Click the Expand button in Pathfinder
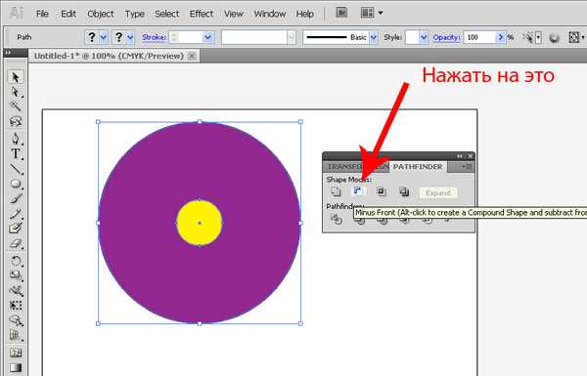Screen dimensions: 587x376 (x=438, y=192)
